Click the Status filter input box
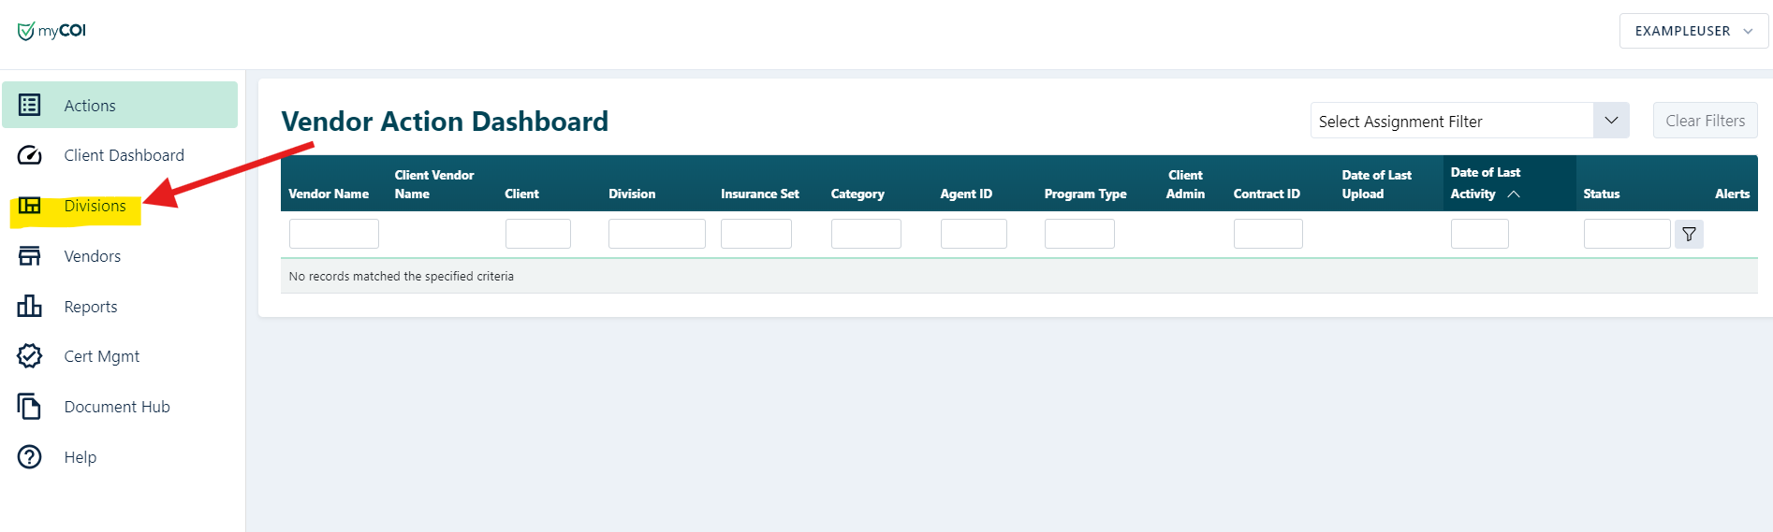 point(1626,234)
